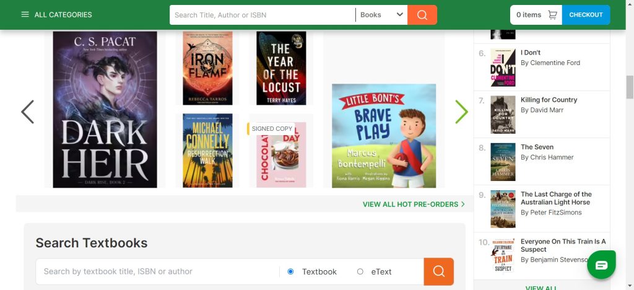
Task: Advance carousel with the green right arrow
Action: click(x=461, y=112)
